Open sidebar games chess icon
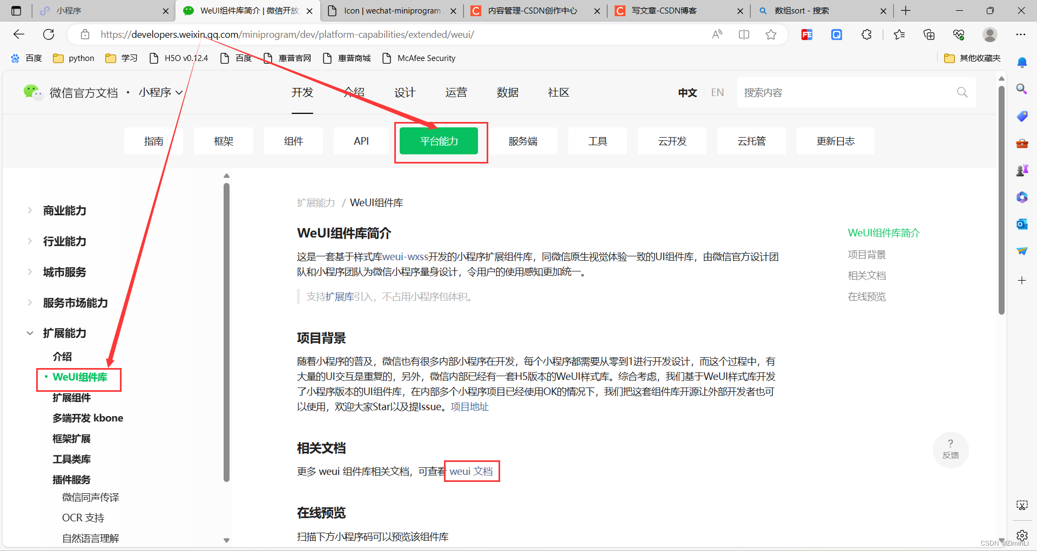 click(x=1022, y=171)
